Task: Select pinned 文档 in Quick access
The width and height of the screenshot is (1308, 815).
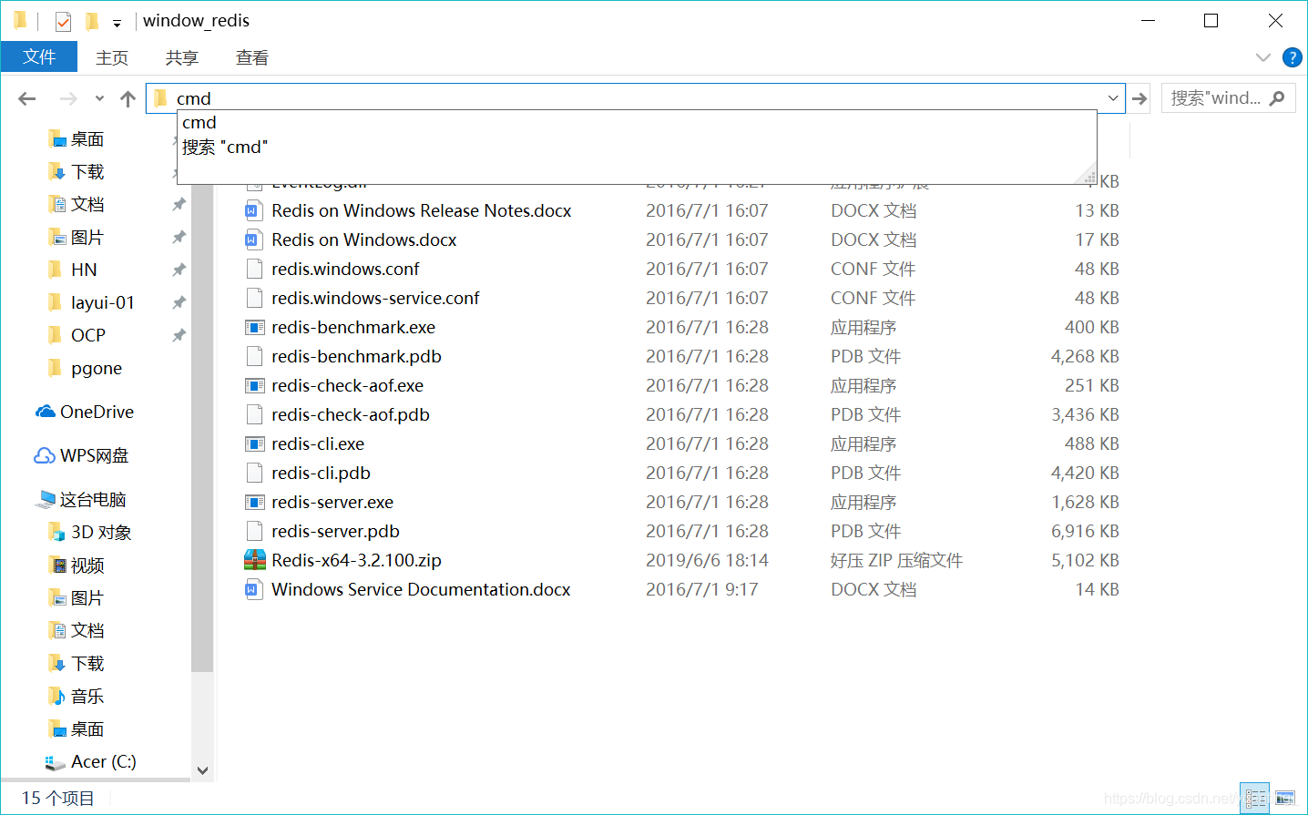Action: tap(87, 205)
